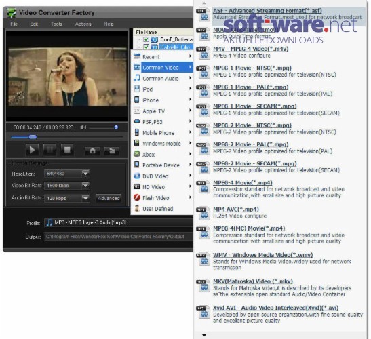Choose M4V - MPEG-4 Video(*.m4v) link
371x339 pixels.
(x=250, y=49)
